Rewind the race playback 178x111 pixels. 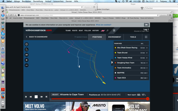(x=31, y=97)
